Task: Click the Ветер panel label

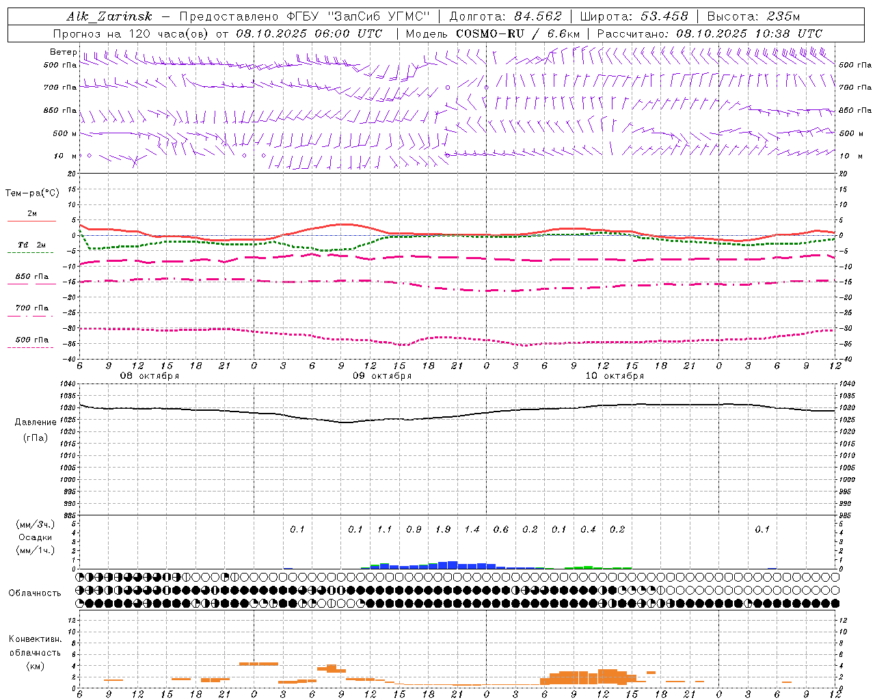Action: [x=63, y=52]
